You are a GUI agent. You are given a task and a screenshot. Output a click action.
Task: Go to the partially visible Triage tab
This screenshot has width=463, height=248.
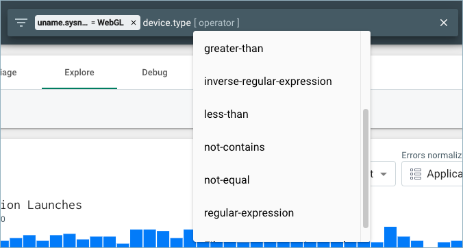[x=9, y=73]
